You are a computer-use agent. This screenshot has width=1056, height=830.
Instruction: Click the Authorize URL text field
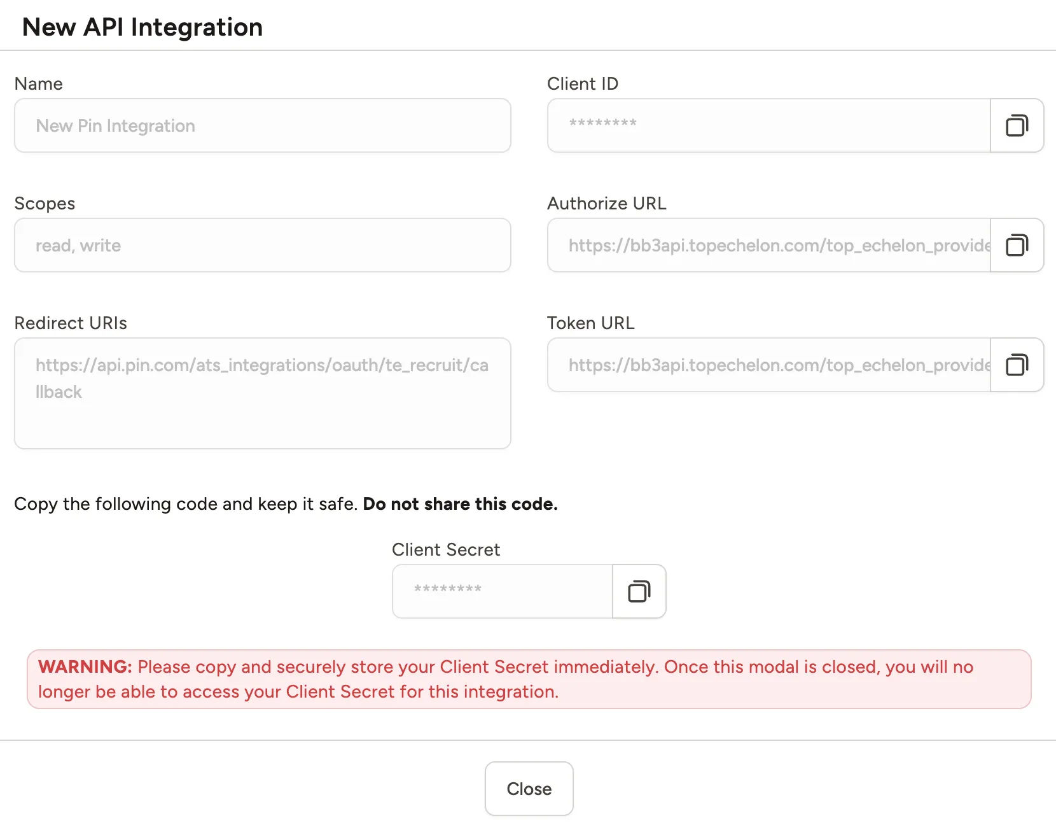(x=769, y=245)
